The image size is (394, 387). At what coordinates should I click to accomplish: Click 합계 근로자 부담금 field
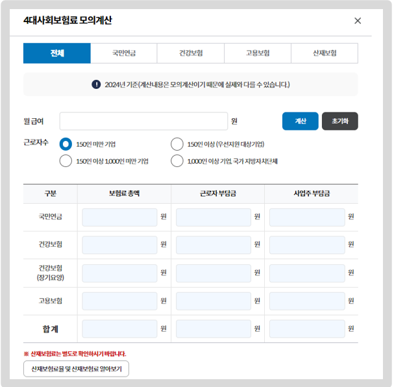(214, 329)
